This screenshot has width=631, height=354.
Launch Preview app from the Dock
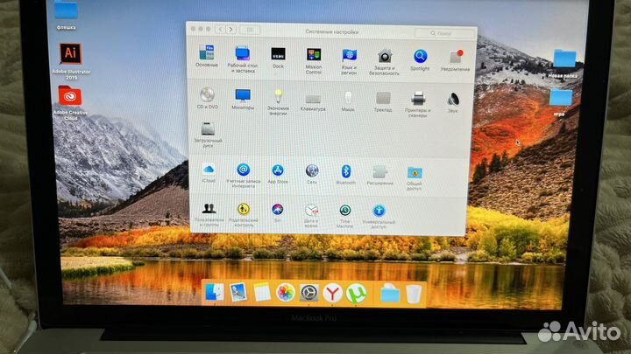238,292
